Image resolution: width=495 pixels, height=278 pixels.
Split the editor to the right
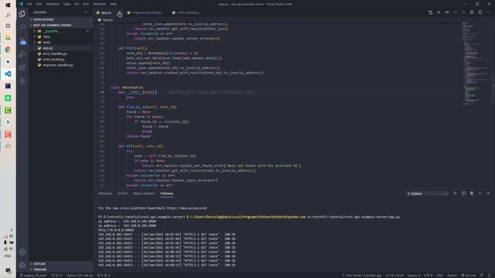pyautogui.click(x=480, y=12)
